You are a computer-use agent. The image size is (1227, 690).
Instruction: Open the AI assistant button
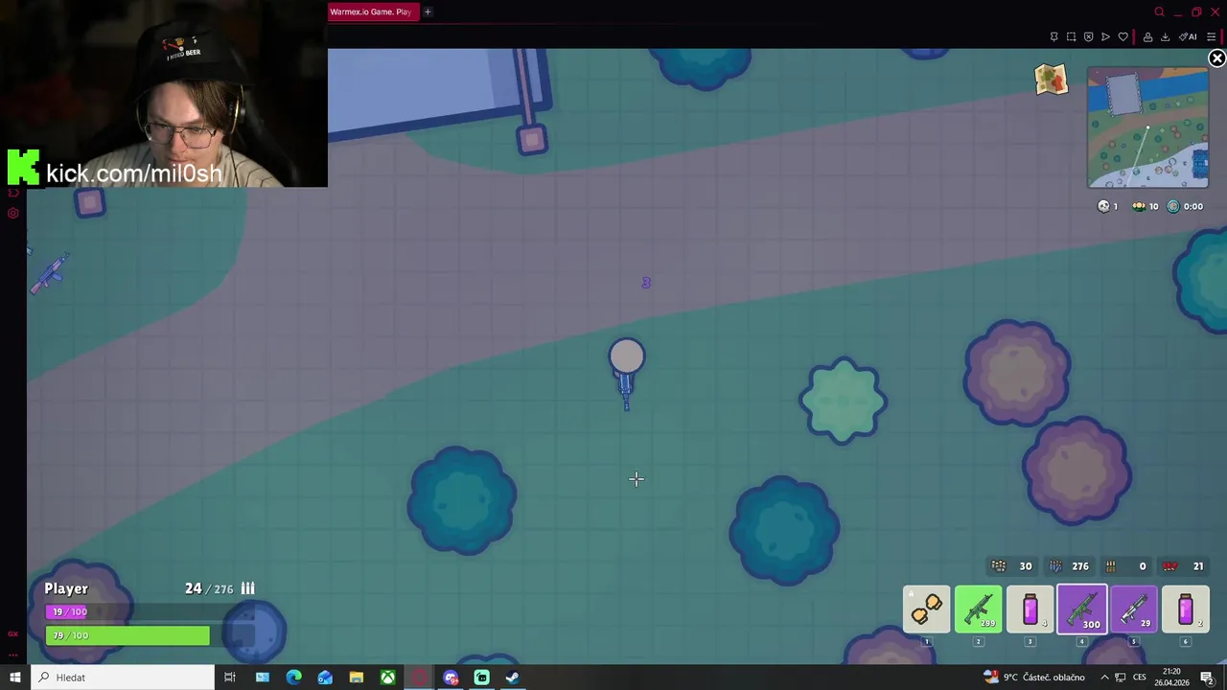1188,36
